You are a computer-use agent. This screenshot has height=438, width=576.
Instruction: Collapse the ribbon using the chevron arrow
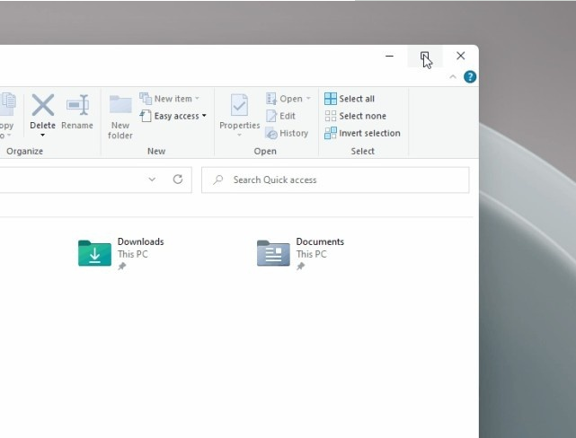(453, 77)
